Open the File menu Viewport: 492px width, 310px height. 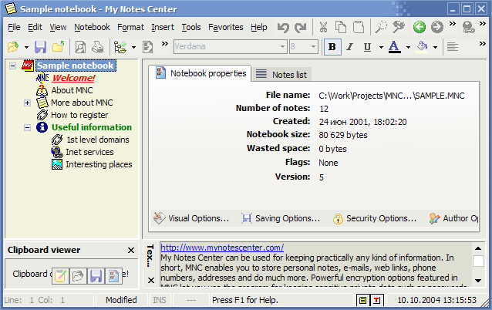(14, 27)
